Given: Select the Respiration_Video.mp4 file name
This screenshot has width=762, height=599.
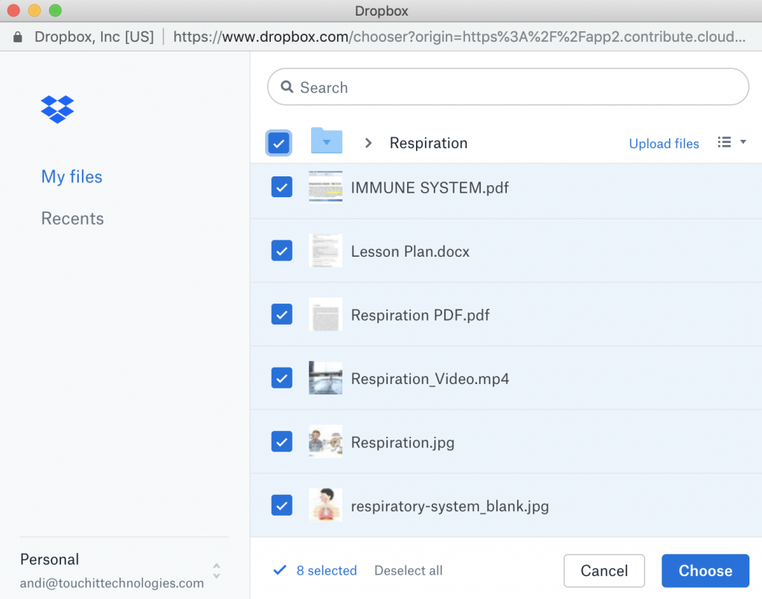Looking at the screenshot, I should 430,379.
